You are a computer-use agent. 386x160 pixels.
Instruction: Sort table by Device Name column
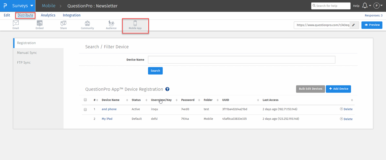point(111,100)
